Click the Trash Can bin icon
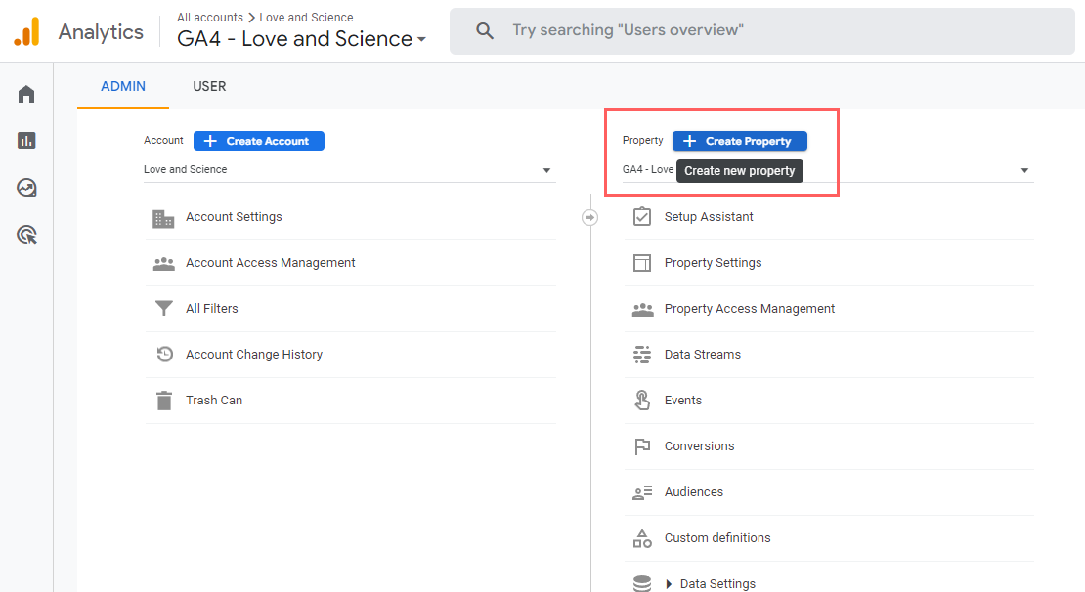 (164, 401)
